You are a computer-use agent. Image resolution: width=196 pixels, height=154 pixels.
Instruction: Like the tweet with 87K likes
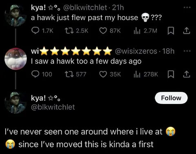[x=110, y=31]
